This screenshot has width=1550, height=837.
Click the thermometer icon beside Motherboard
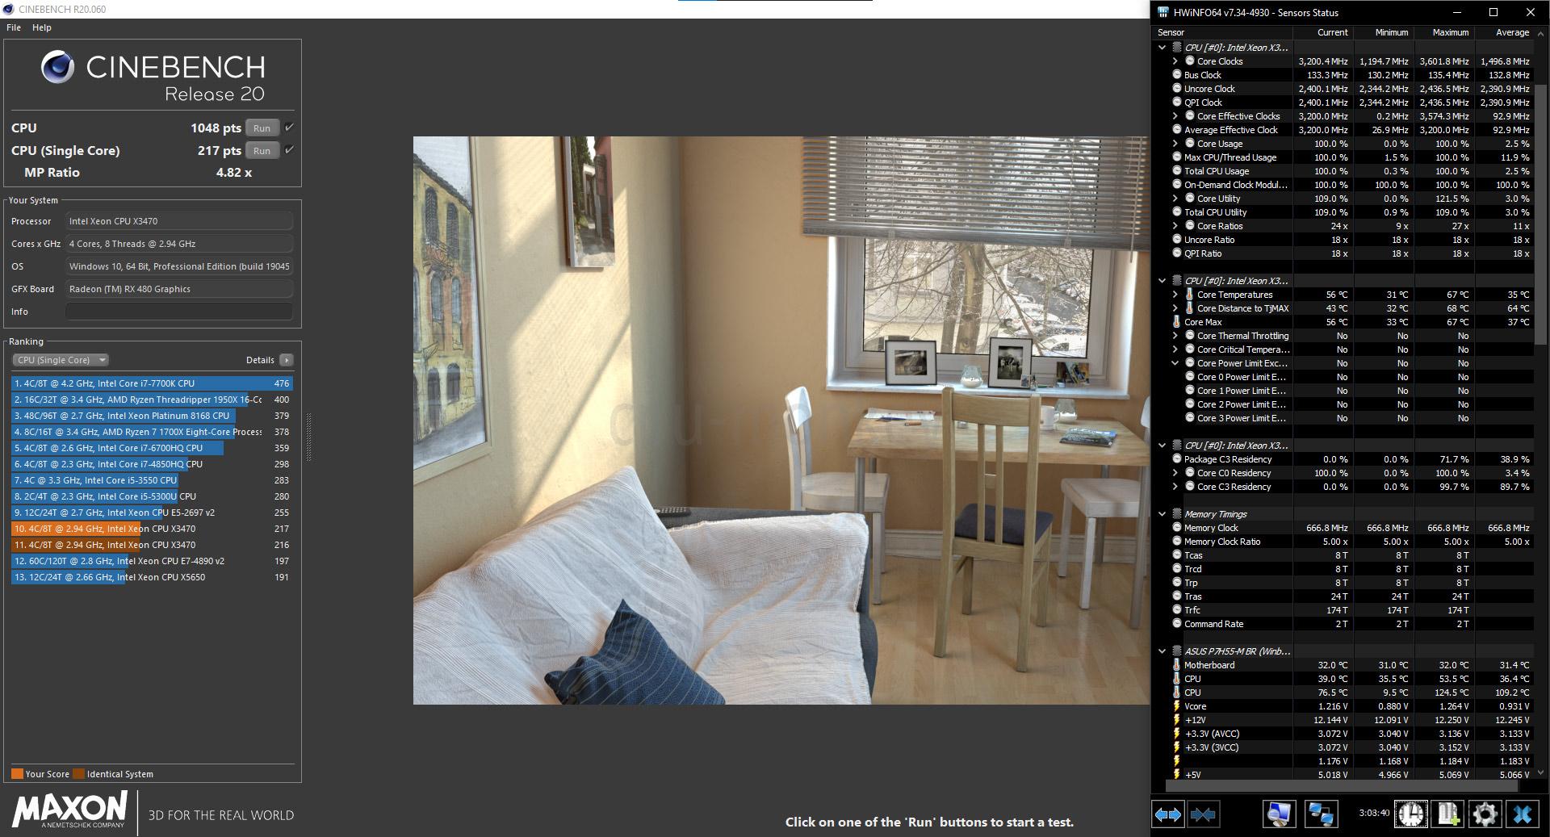point(1177,665)
